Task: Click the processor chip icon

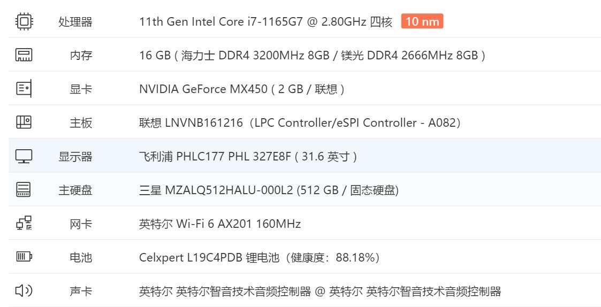Action: (x=24, y=21)
